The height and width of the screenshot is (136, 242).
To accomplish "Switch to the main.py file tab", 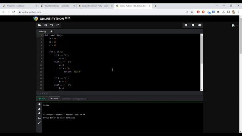I will pos(42,31).
